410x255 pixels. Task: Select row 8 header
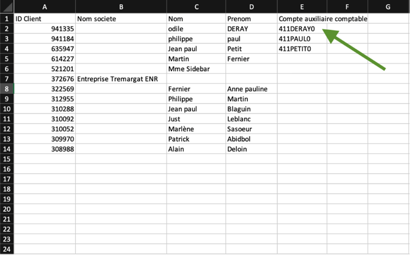pyautogui.click(x=7, y=89)
